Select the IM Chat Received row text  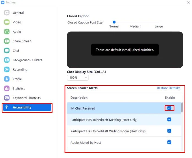83,108
